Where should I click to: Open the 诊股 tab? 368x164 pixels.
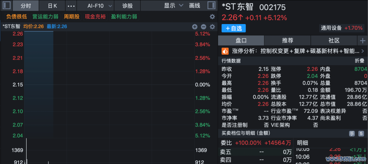tap(128, 6)
